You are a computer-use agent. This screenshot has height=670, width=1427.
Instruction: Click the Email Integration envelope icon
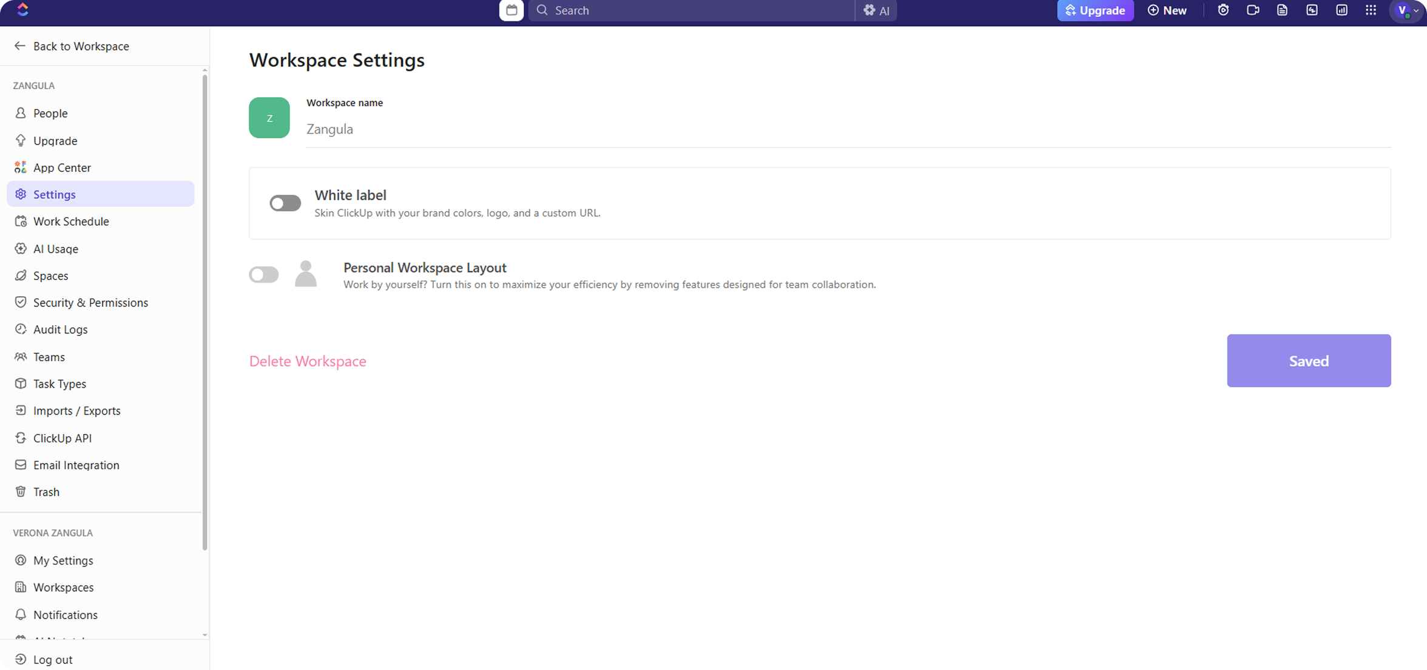[21, 465]
